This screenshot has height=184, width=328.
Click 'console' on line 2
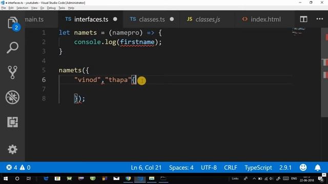[x=88, y=42]
